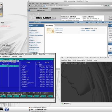Open Kopete Styles category
This screenshot has width=112, height=112.
[x=34, y=45]
